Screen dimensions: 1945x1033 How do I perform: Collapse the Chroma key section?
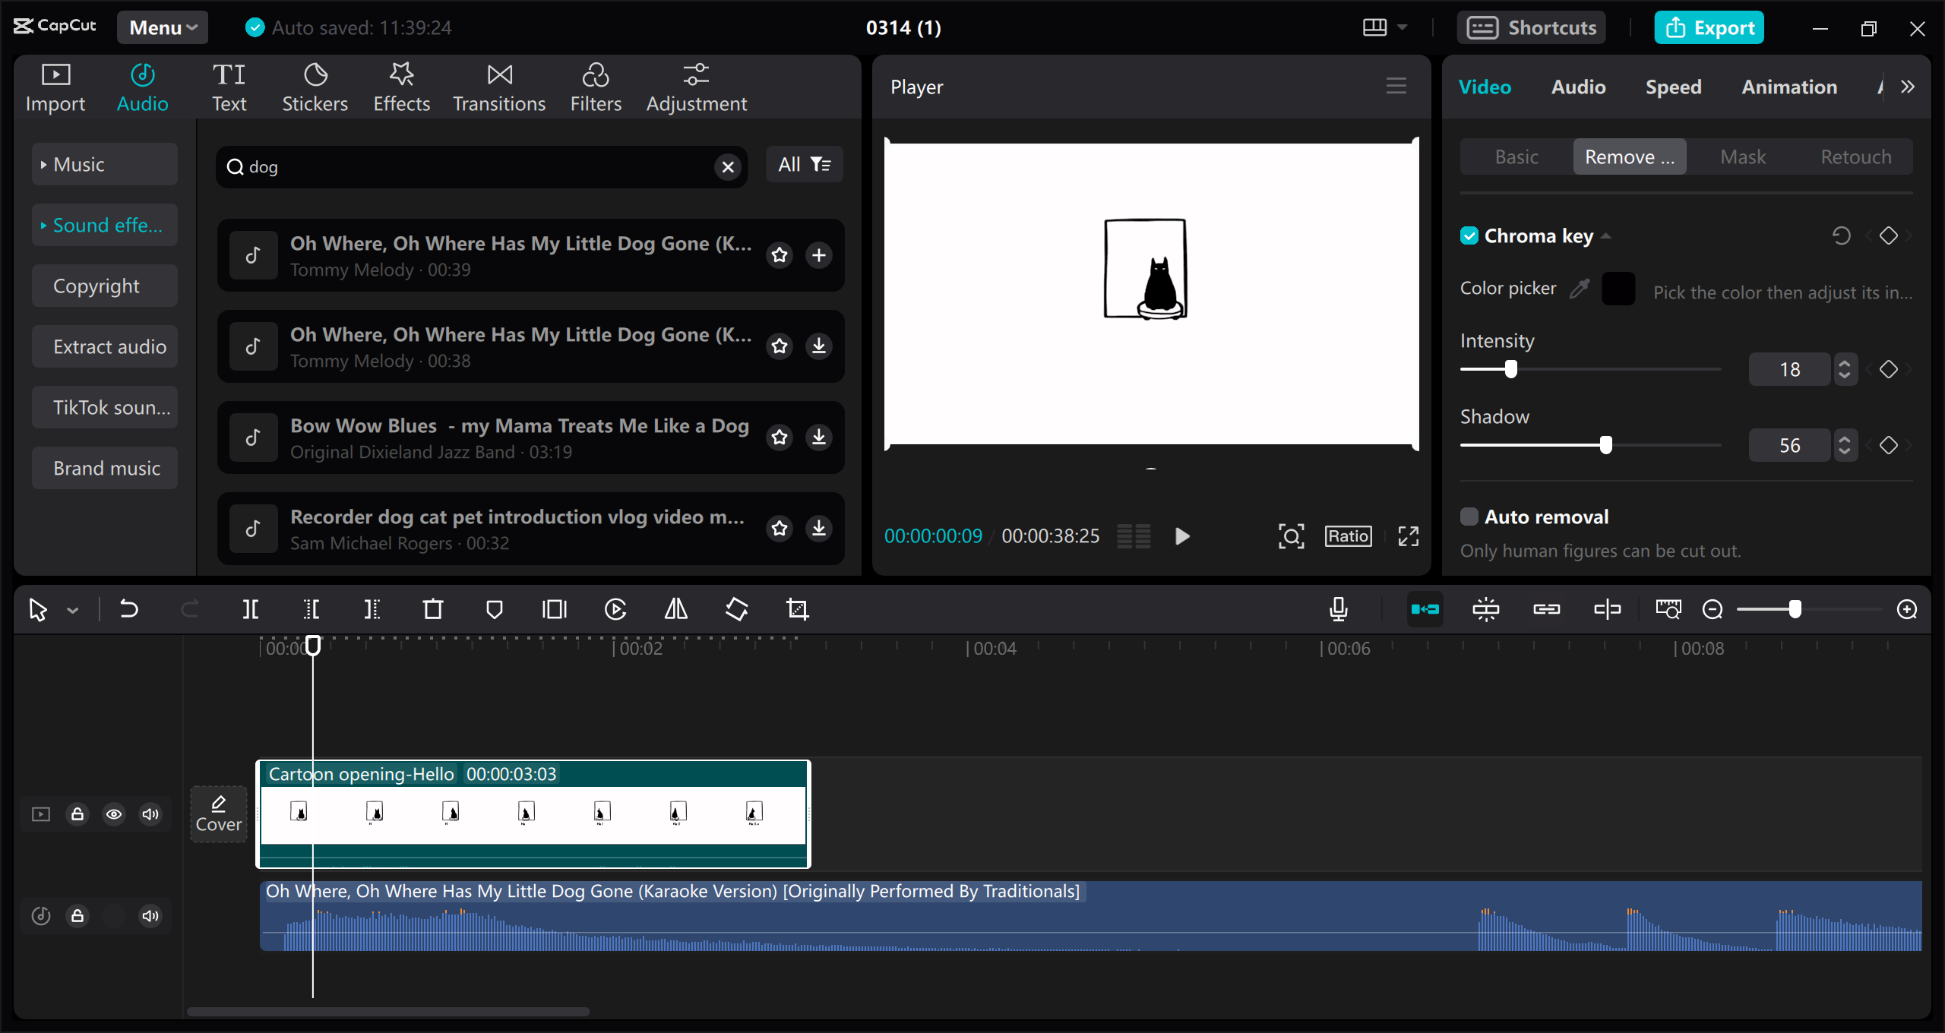click(x=1606, y=236)
